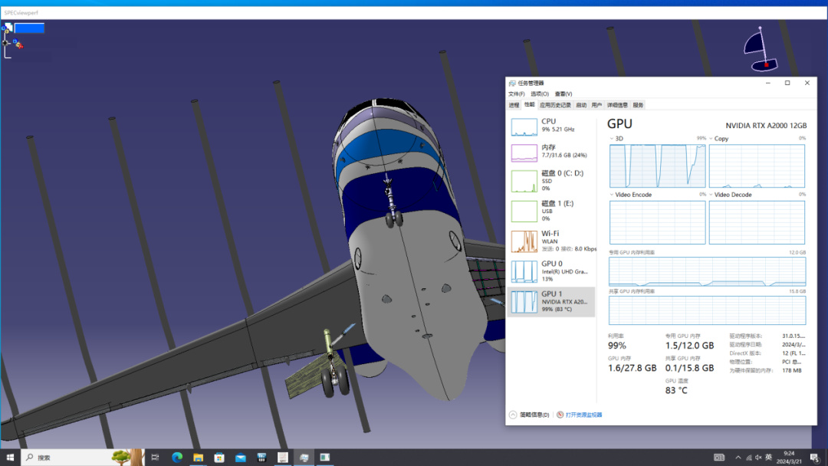Click the 99% utilization value
Screen dimensions: 828x466
point(616,346)
